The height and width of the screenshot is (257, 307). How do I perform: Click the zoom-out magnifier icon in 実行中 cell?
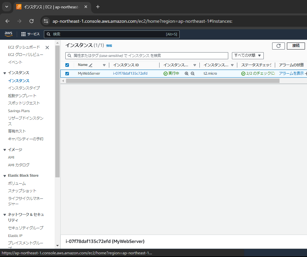click(x=193, y=74)
